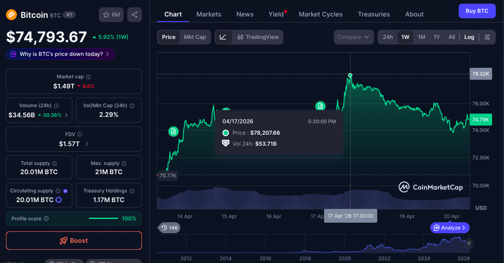This screenshot has height=263, width=504.
Task: Switch chart to Price view
Action: point(169,37)
